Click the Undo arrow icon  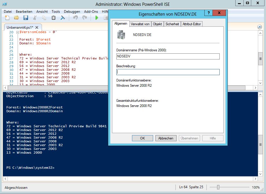tap(75, 18)
